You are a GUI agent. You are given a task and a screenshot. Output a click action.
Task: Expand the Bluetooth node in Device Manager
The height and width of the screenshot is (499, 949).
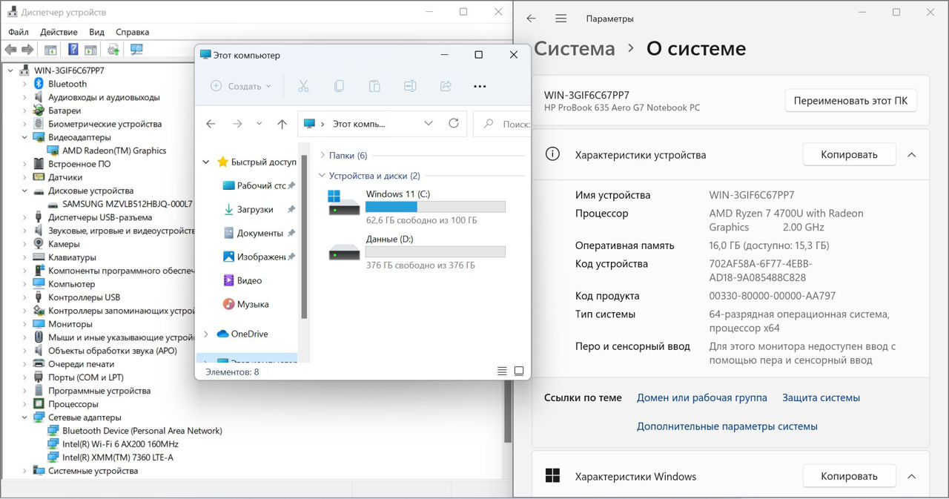pos(24,84)
